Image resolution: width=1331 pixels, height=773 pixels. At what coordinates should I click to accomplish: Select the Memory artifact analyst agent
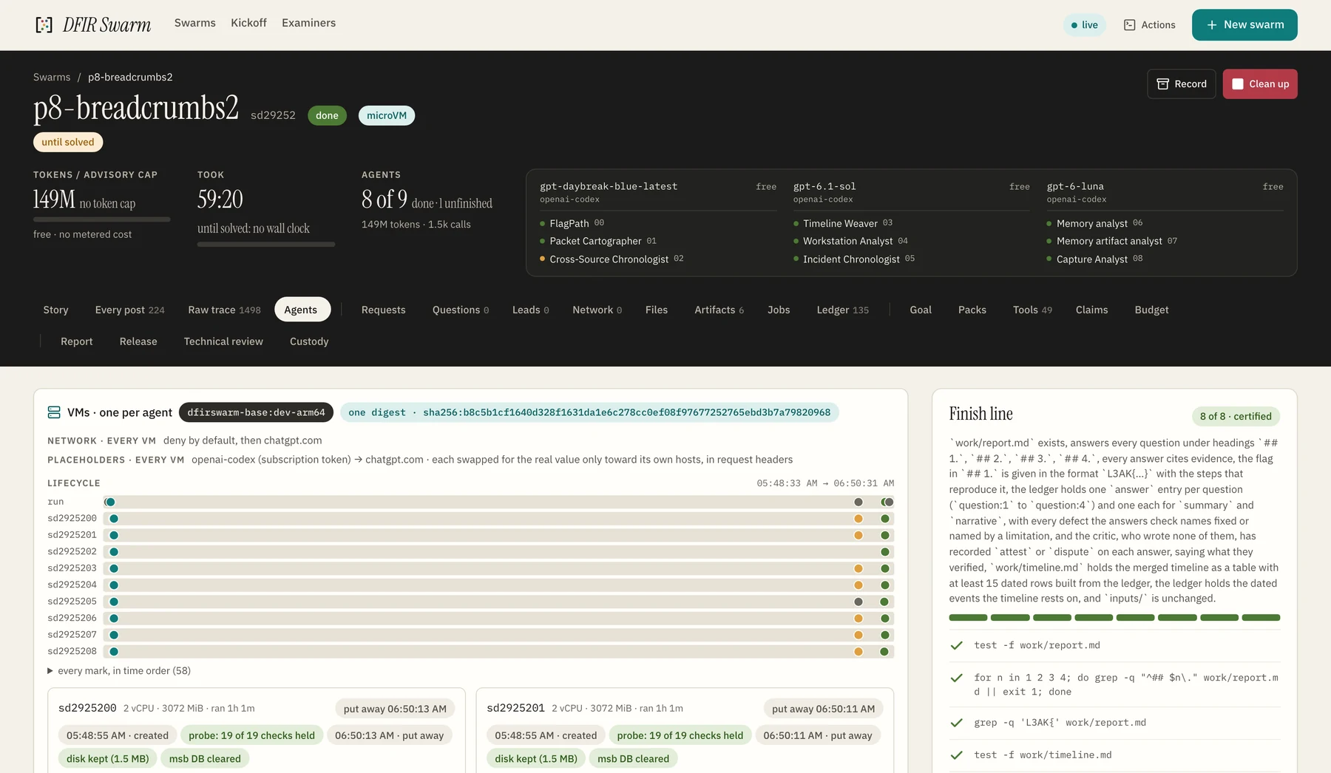click(1112, 241)
